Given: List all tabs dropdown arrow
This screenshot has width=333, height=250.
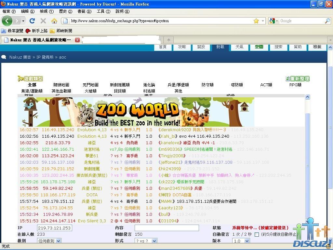Looking at the screenshot, I should point(330,40).
